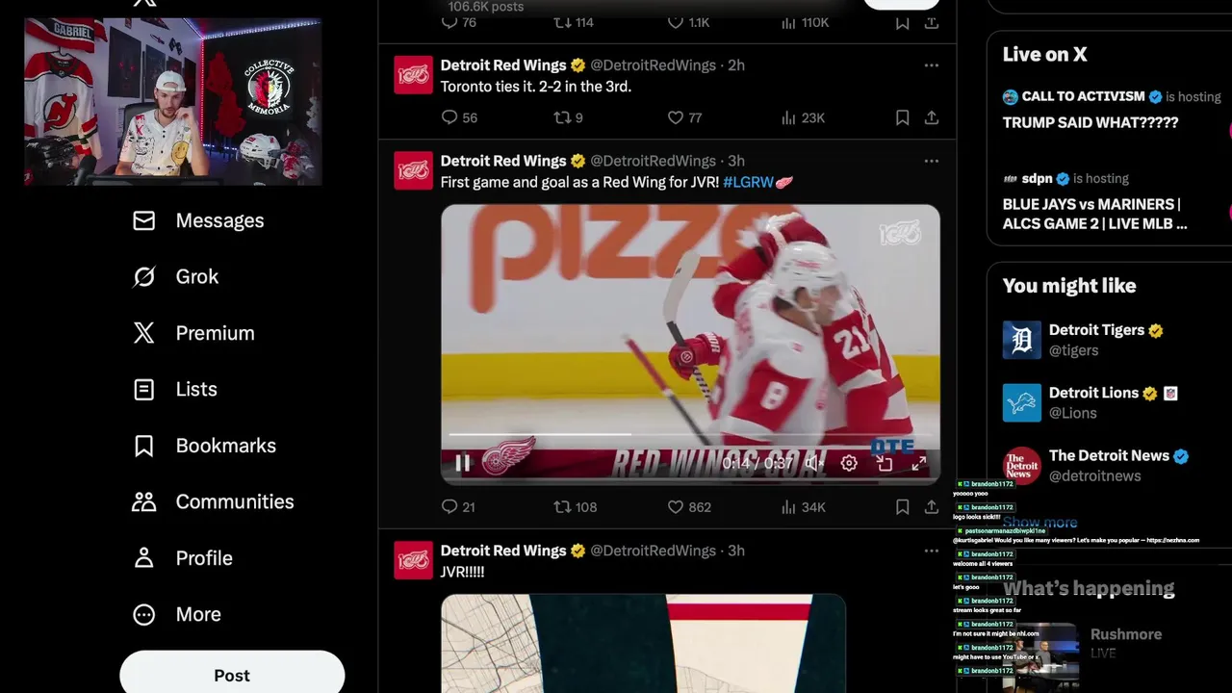Toggle fullscreen on the video player
The width and height of the screenshot is (1232, 693).
point(919,463)
